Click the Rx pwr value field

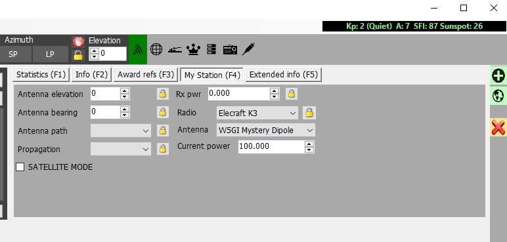[239, 94]
